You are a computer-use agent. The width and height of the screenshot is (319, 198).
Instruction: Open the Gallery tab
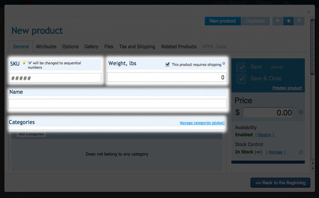(x=91, y=47)
